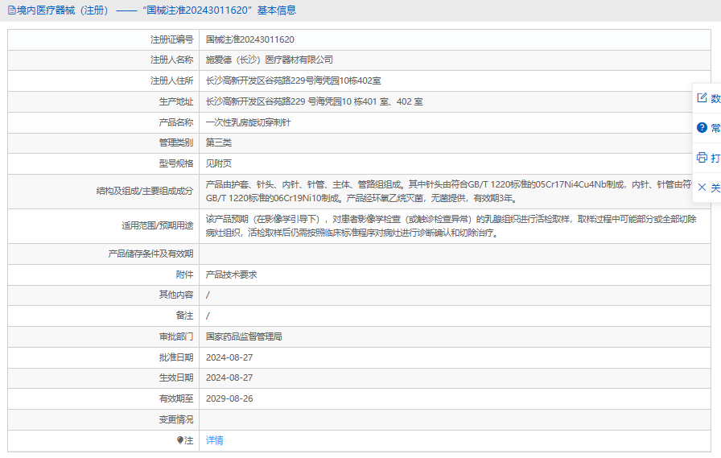Click the 批准日期 value 2024-08-27
The width and height of the screenshot is (721, 458).
pyautogui.click(x=229, y=357)
